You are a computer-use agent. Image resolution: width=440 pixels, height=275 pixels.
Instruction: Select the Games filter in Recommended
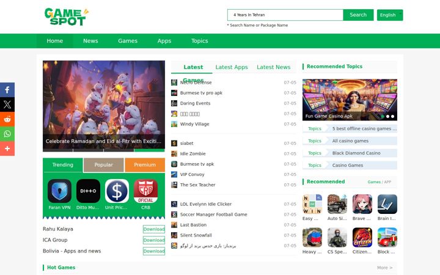(374, 182)
